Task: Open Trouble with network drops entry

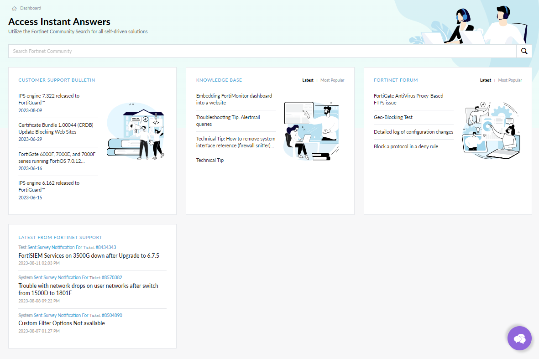Action: [x=89, y=289]
